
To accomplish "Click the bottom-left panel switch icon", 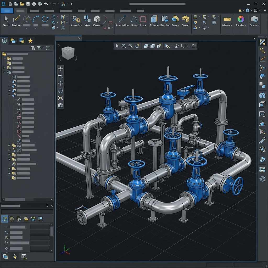I will 6,256.
